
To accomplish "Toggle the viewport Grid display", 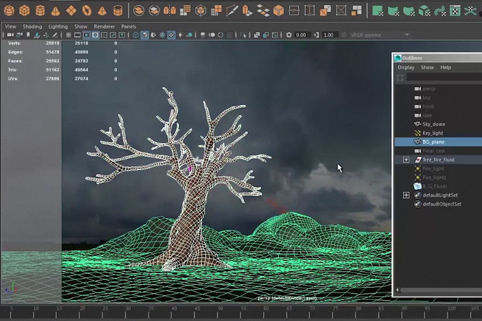I will (68, 35).
